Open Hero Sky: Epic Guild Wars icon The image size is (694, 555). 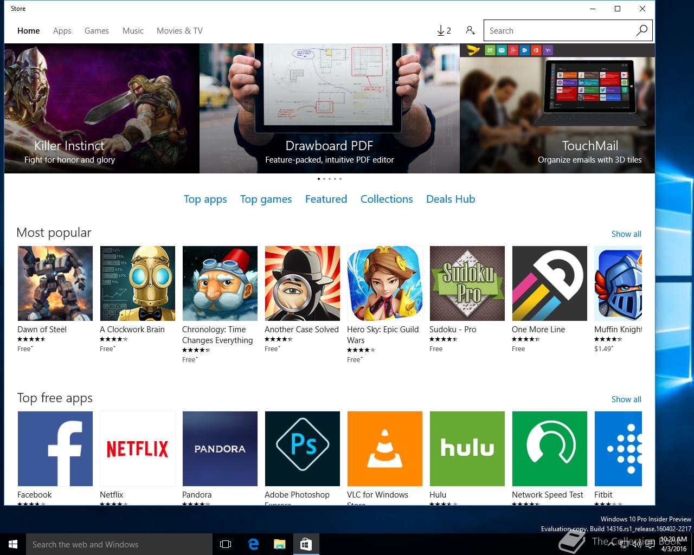pos(385,283)
